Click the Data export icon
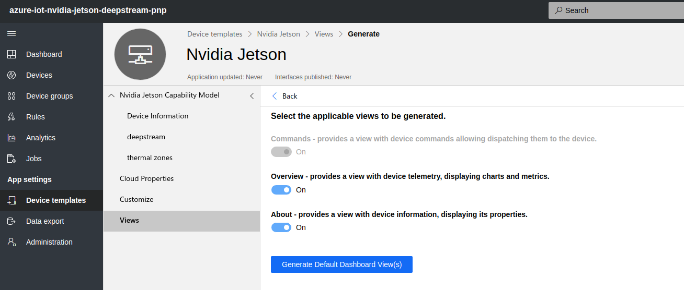 click(x=12, y=221)
